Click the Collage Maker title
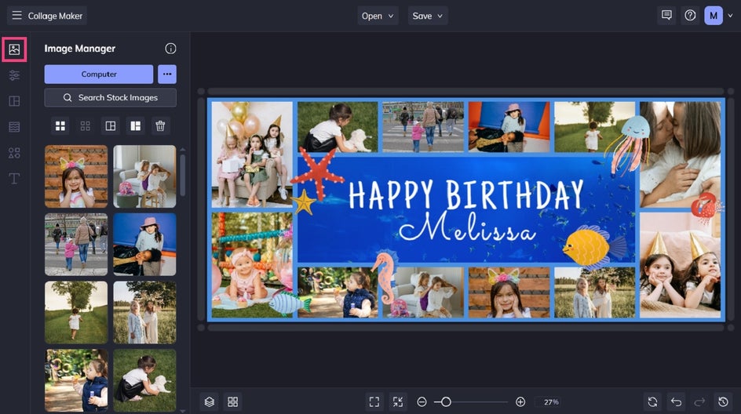Image resolution: width=741 pixels, height=414 pixels. pos(55,16)
